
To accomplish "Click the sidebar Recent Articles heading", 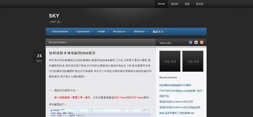I will tap(168, 77).
